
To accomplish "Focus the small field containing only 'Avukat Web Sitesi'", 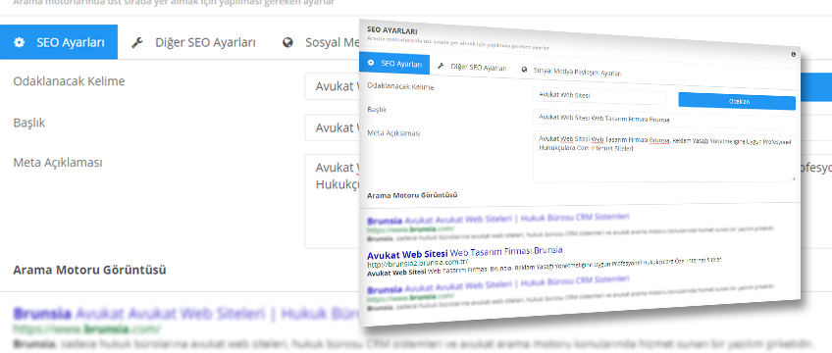I will click(x=599, y=95).
